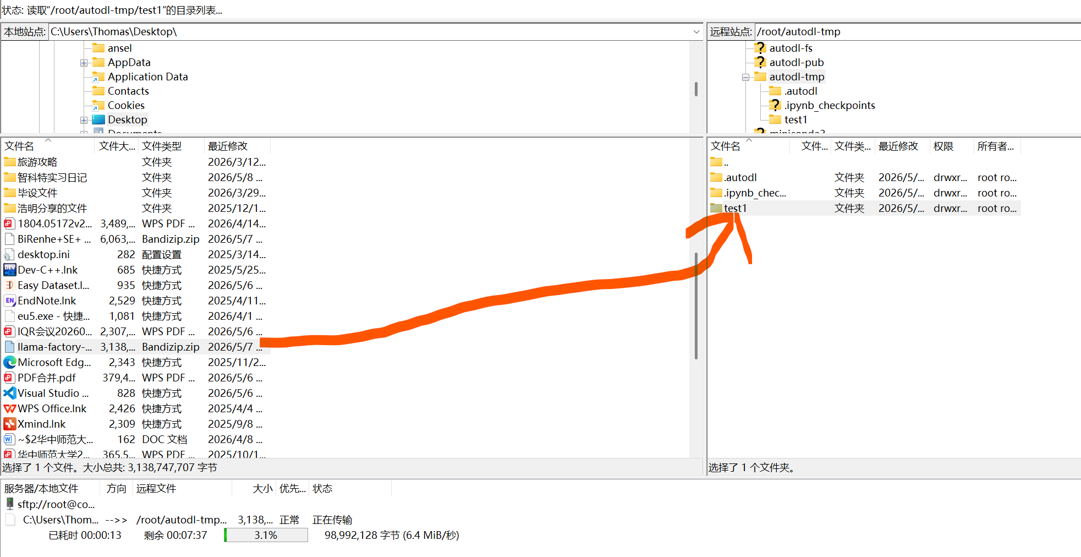Select the Easy Dataset shortcut icon
1081x557 pixels.
[x=9, y=285]
